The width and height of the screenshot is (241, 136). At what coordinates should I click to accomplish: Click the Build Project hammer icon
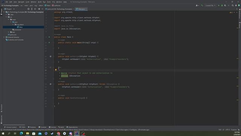coord(202,5)
